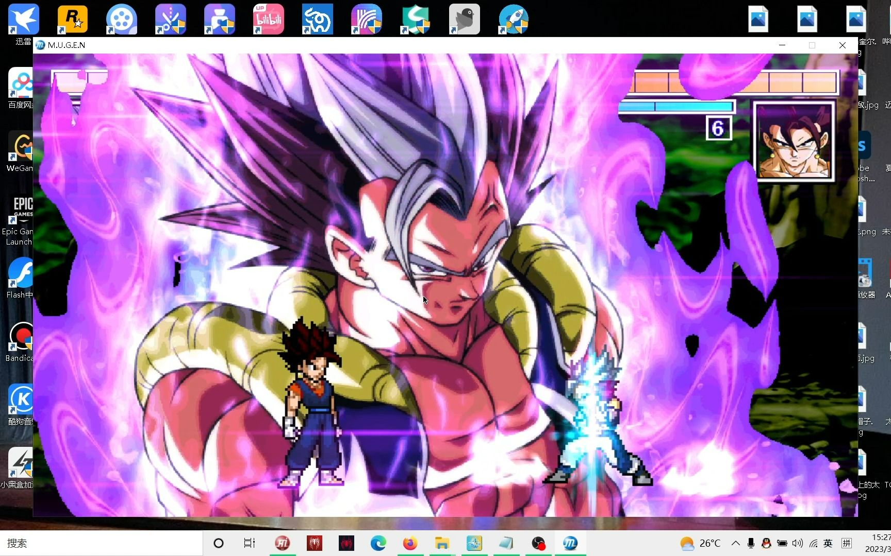Screen dimensions: 891x556
Task: Click the microphone tray icon
Action: (751, 543)
